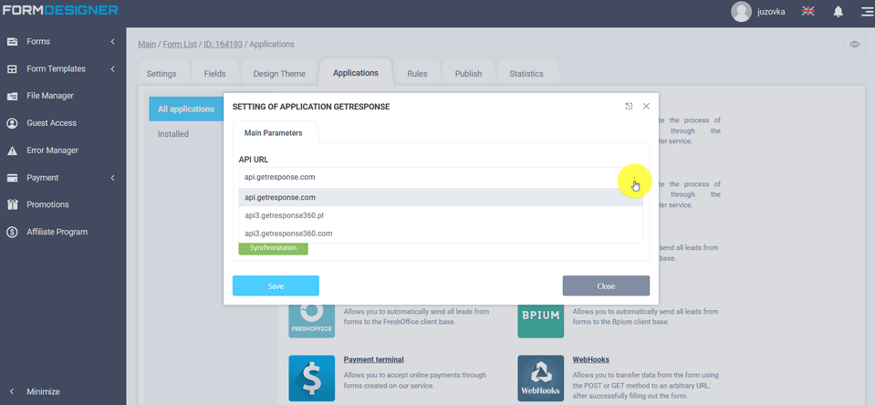The image size is (875, 405).
Task: Click the WebHooks application icon
Action: [x=540, y=378]
